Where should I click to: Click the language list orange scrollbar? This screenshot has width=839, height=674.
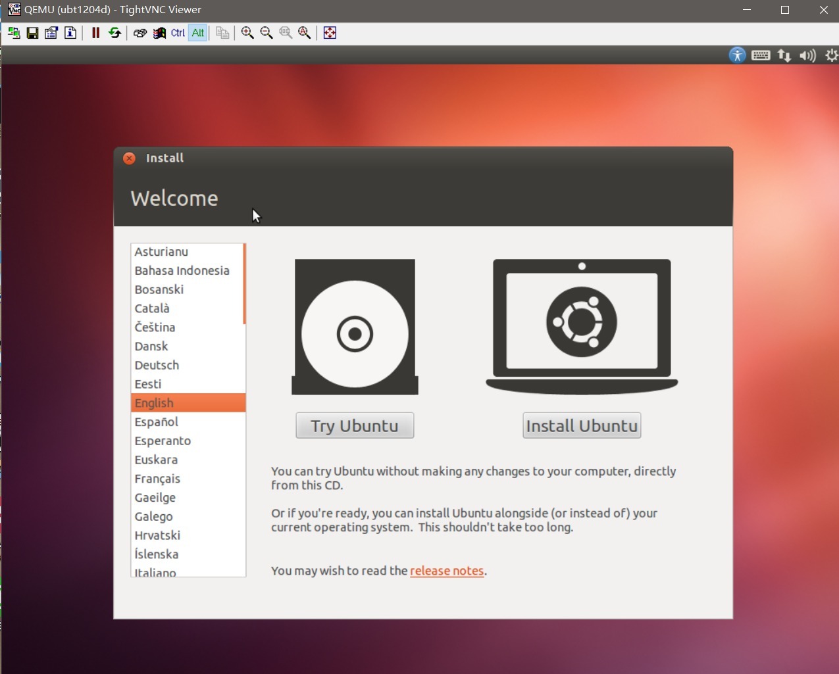click(x=244, y=284)
